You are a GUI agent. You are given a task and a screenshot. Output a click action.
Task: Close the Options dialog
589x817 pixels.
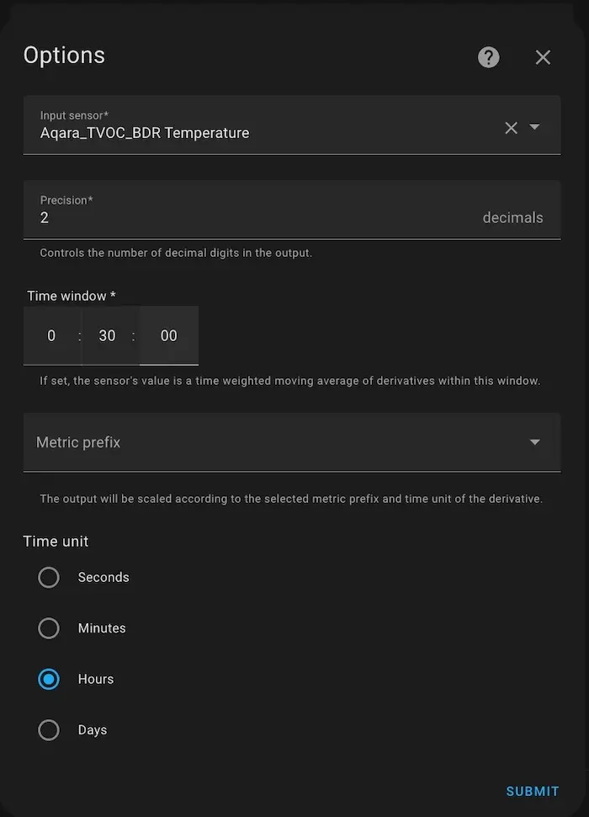[x=543, y=57]
